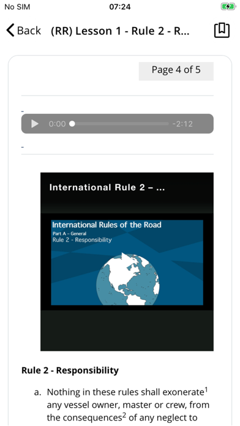Screen dimensions: 240x426
Task: Tap the Back label in header
Action: pyautogui.click(x=29, y=31)
